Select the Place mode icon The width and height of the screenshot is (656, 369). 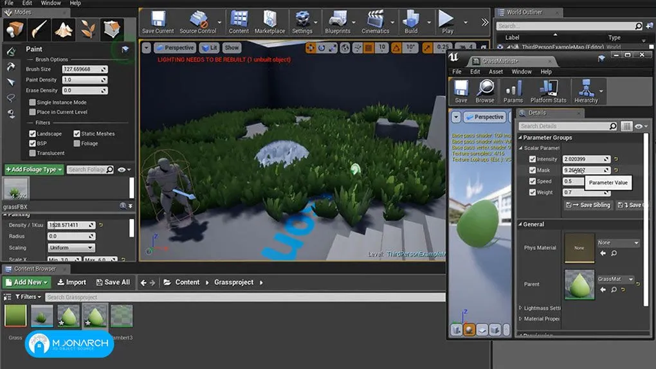click(15, 30)
